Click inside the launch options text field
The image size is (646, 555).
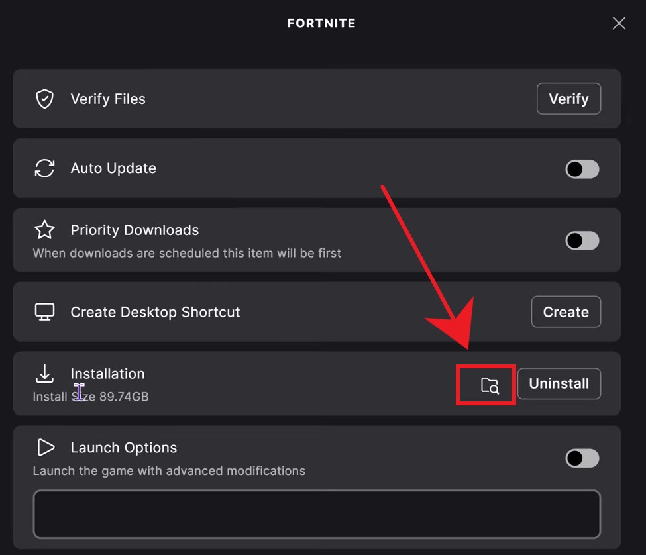(x=317, y=514)
